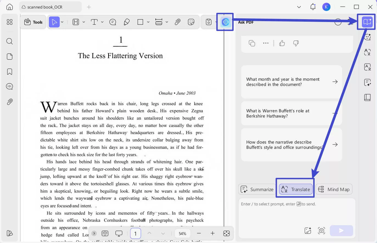Send the chat message
The width and height of the screenshot is (377, 243).
coord(341,230)
